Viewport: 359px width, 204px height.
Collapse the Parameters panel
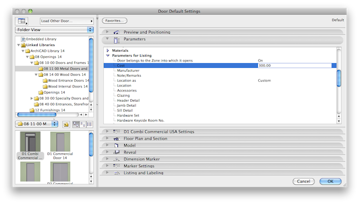pos(107,39)
